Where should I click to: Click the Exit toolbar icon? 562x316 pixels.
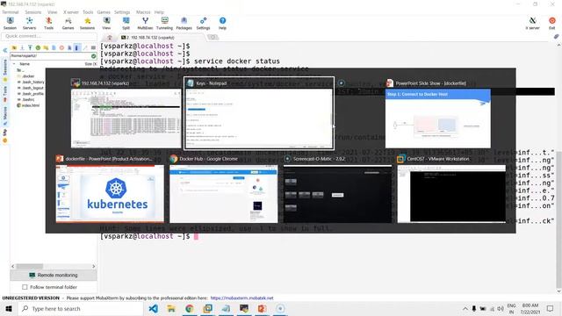[x=552, y=24]
